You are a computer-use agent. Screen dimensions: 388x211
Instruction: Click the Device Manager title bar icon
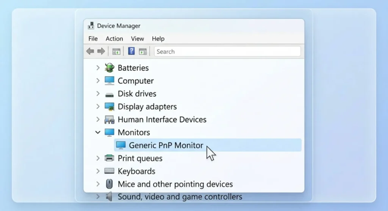[91, 26]
